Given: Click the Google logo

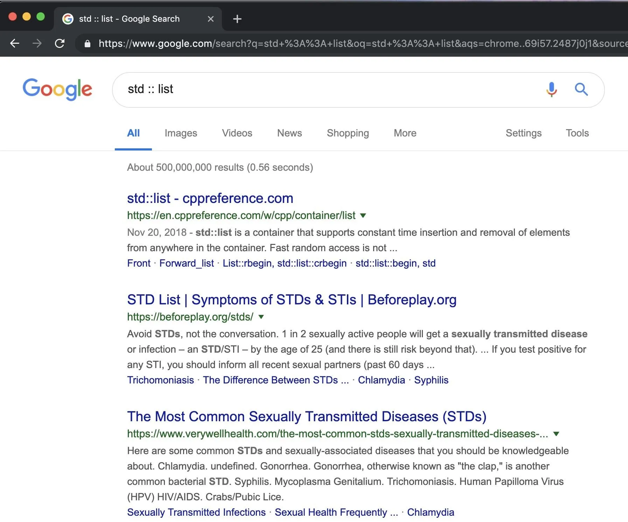Looking at the screenshot, I should [57, 89].
